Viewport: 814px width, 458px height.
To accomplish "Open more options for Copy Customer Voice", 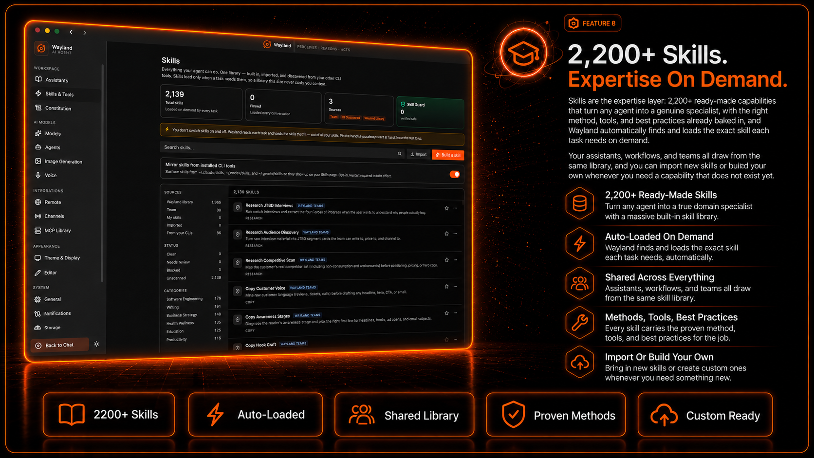I will point(455,286).
